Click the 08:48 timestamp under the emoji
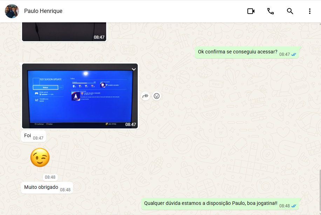Viewport: 321px width, 215px height. [50, 177]
